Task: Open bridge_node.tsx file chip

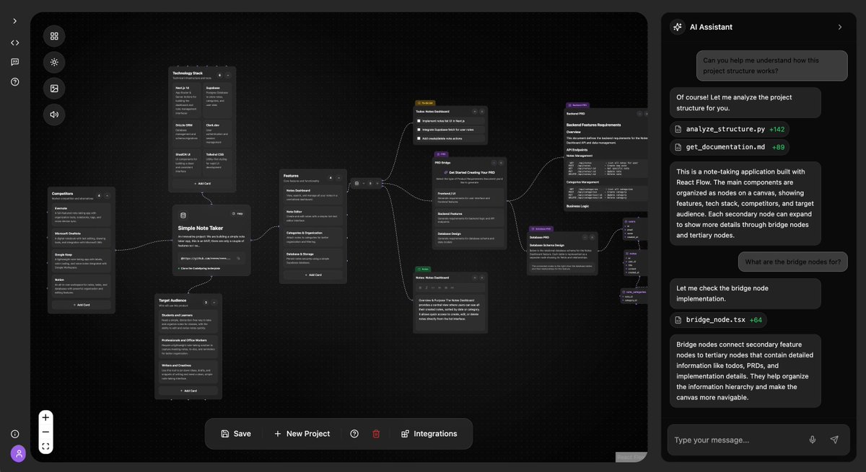Action: click(x=718, y=320)
